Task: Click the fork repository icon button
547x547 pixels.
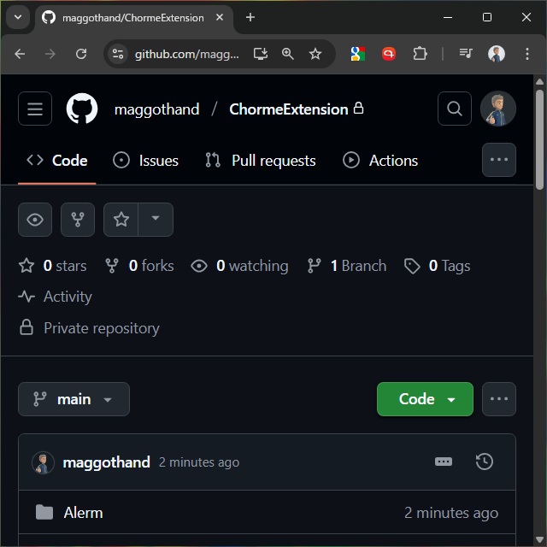Action: pyautogui.click(x=78, y=220)
